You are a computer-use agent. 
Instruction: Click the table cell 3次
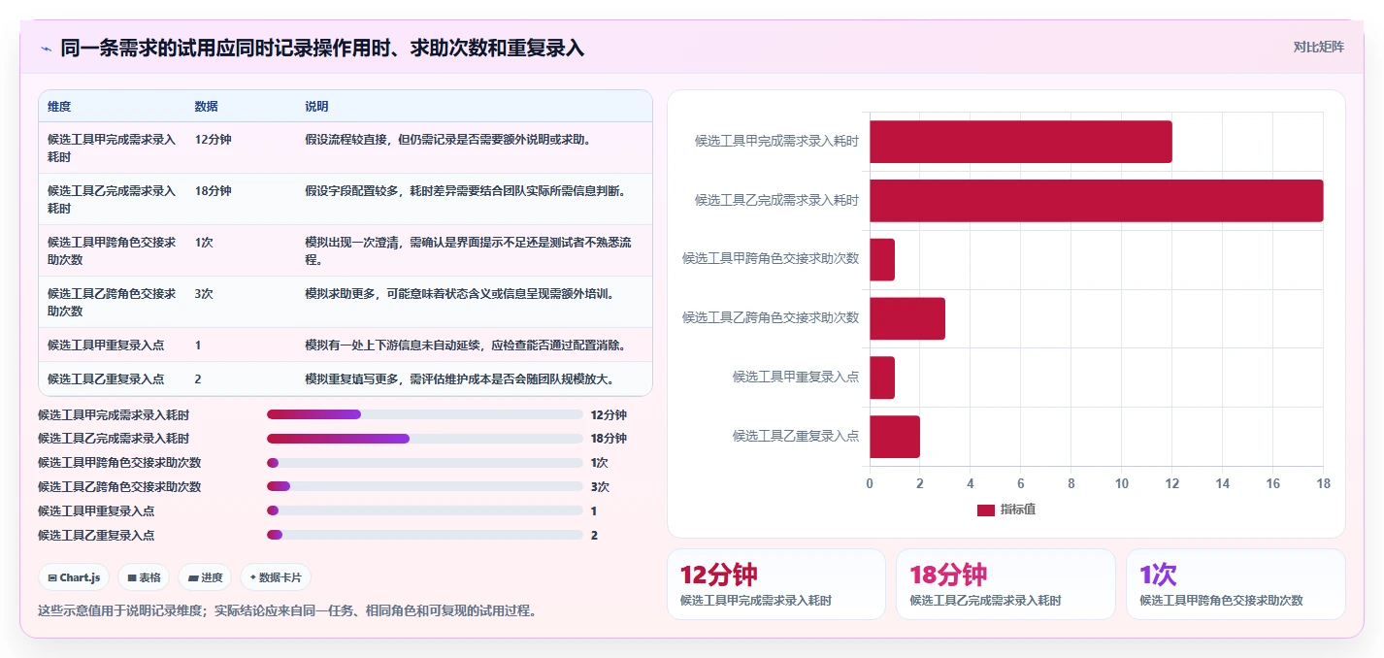click(204, 294)
